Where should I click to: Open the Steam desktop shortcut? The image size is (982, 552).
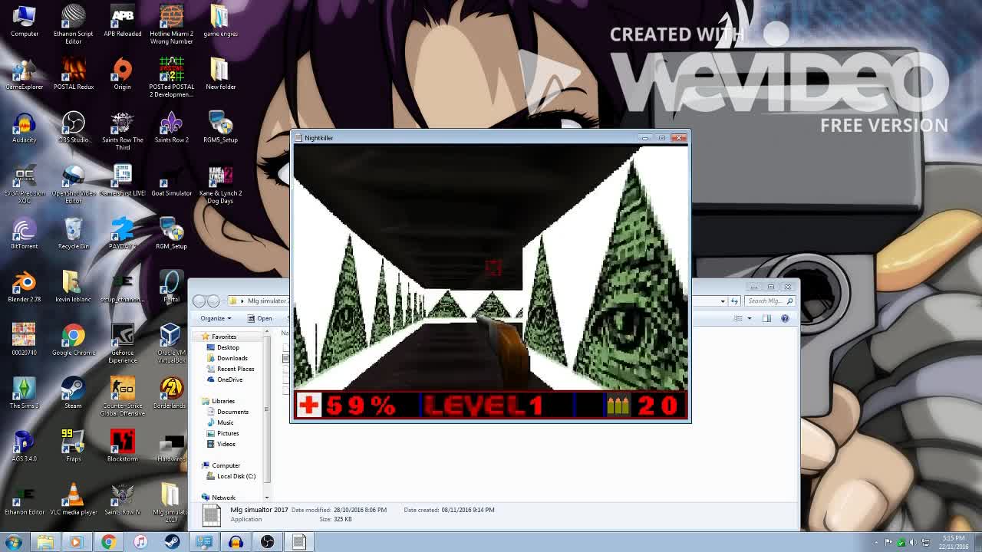pyautogui.click(x=73, y=389)
